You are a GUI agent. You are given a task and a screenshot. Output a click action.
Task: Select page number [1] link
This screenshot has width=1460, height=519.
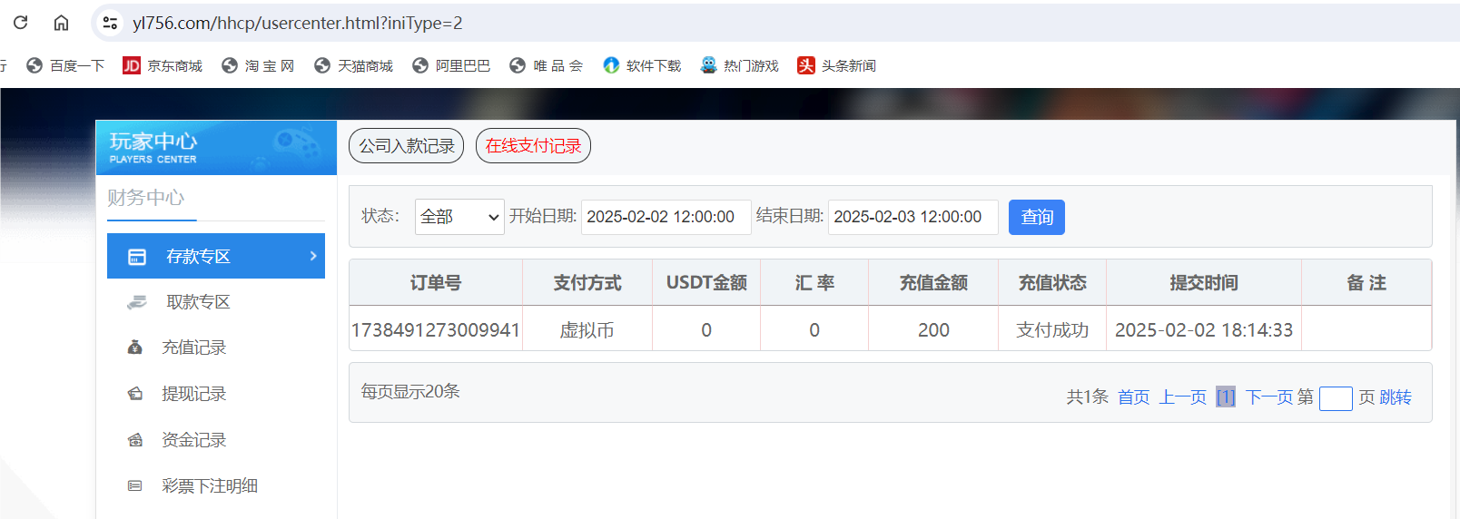[x=1226, y=397]
